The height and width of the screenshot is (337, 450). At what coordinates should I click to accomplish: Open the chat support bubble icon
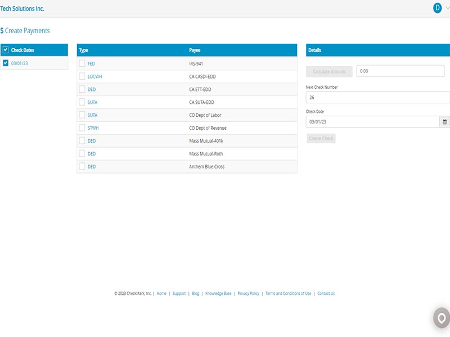(442, 318)
